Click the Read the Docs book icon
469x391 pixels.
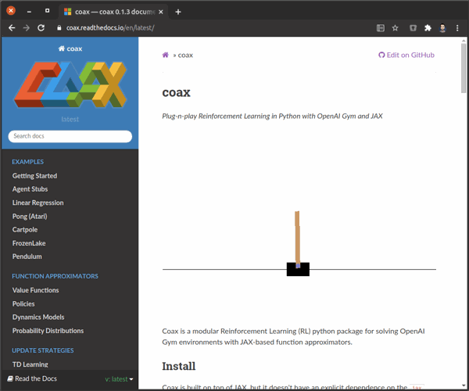[10, 378]
